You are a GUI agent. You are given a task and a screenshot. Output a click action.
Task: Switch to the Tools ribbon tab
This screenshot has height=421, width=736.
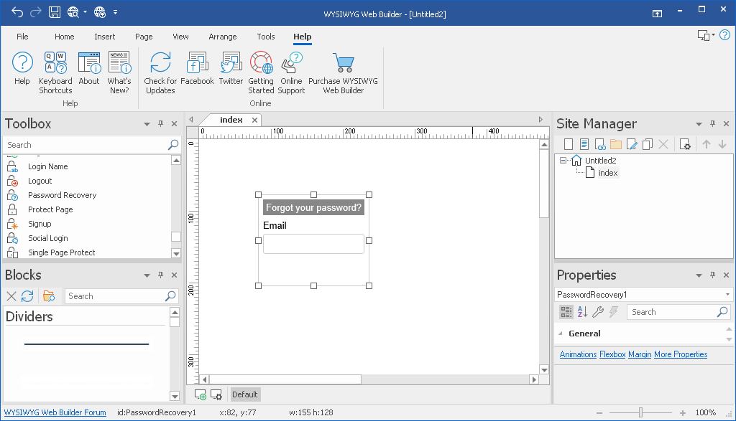(266, 37)
